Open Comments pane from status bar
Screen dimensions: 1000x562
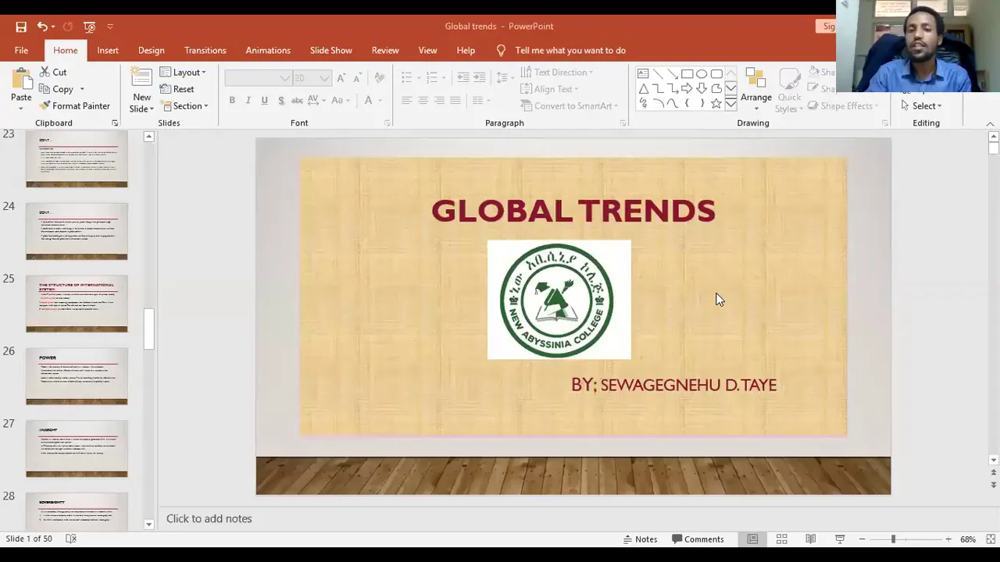pyautogui.click(x=698, y=539)
